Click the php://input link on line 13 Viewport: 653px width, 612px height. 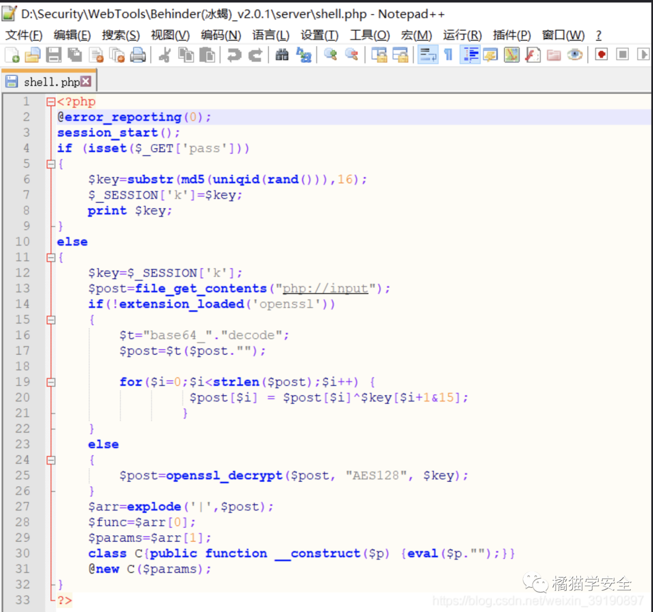325,288
